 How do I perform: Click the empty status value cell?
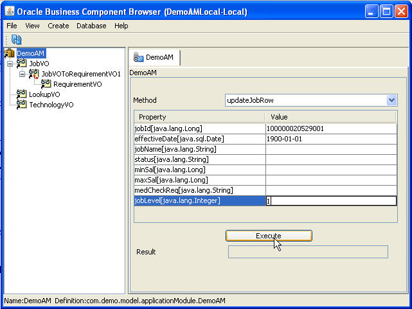click(331, 159)
